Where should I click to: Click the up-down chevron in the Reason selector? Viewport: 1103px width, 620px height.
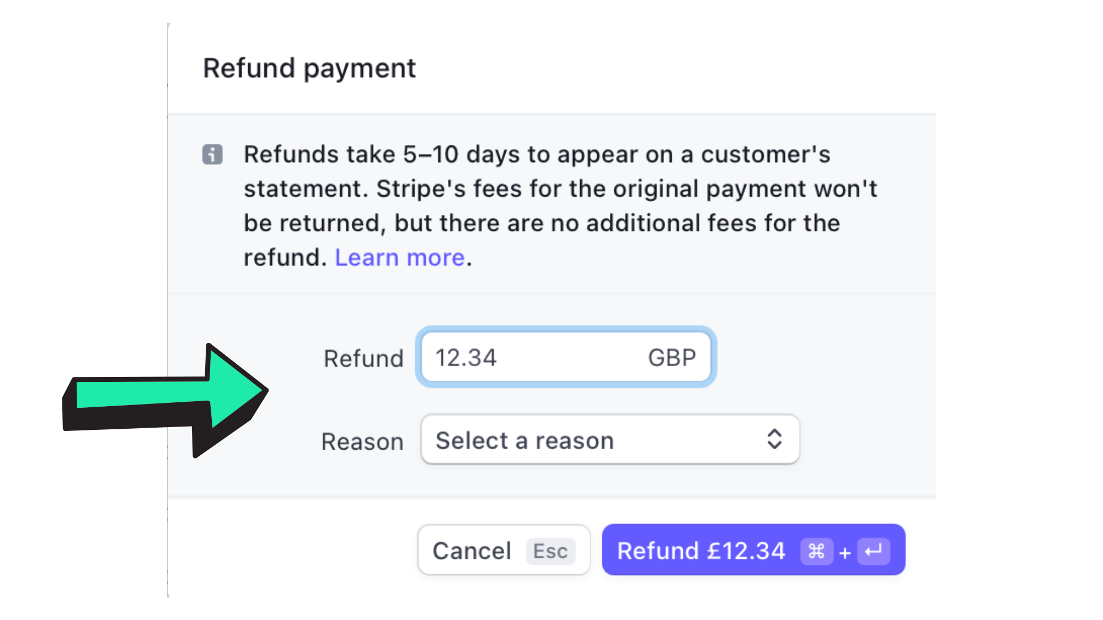(x=774, y=439)
